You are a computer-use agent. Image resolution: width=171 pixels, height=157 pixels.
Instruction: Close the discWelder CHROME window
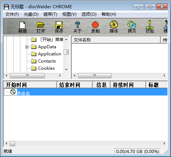pos(162,7)
